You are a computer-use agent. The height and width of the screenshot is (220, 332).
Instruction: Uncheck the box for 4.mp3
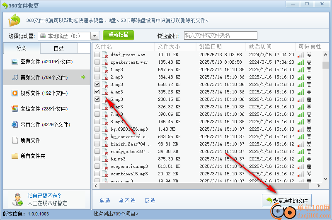pos(97,92)
